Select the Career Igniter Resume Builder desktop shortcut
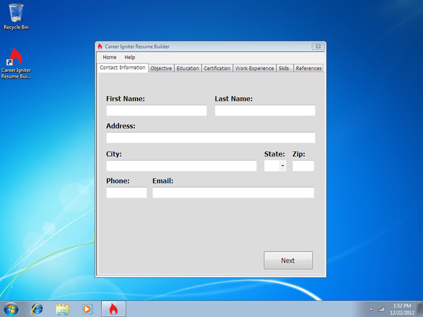 16,64
